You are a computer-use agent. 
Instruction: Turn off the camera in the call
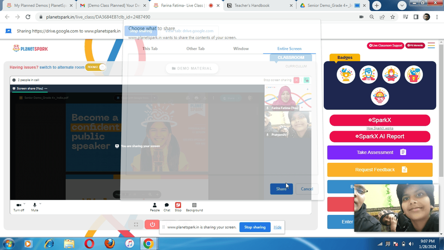point(19,207)
